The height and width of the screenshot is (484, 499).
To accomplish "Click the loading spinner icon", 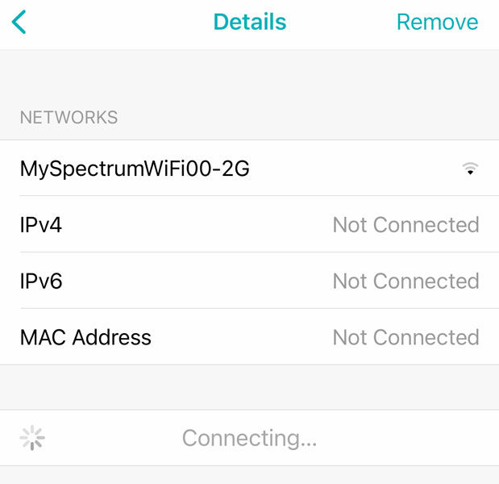I will tap(32, 438).
